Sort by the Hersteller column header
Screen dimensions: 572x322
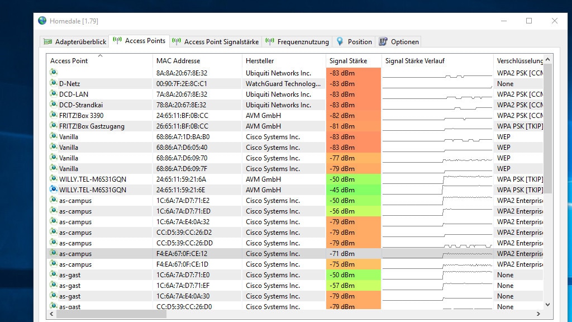tap(283, 60)
